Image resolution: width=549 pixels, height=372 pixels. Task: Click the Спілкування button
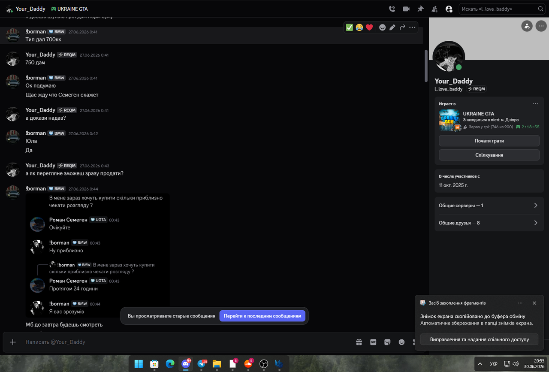tap(489, 155)
